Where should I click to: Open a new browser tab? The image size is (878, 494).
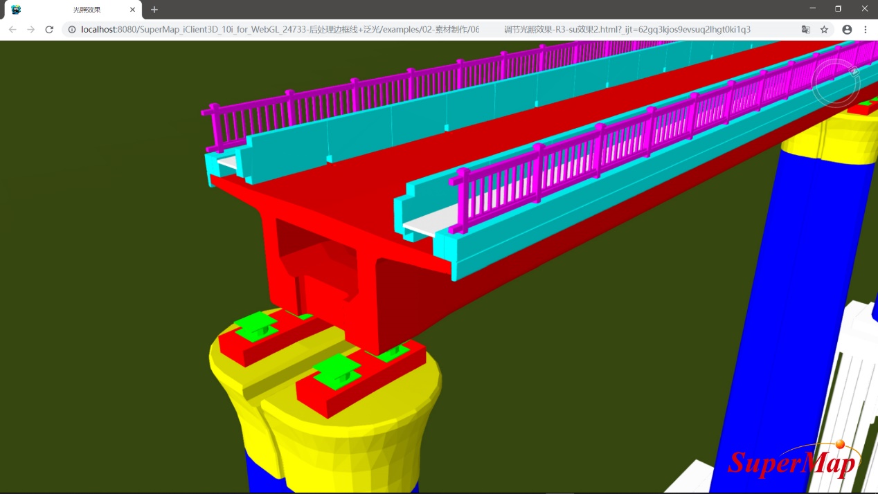pyautogui.click(x=154, y=10)
